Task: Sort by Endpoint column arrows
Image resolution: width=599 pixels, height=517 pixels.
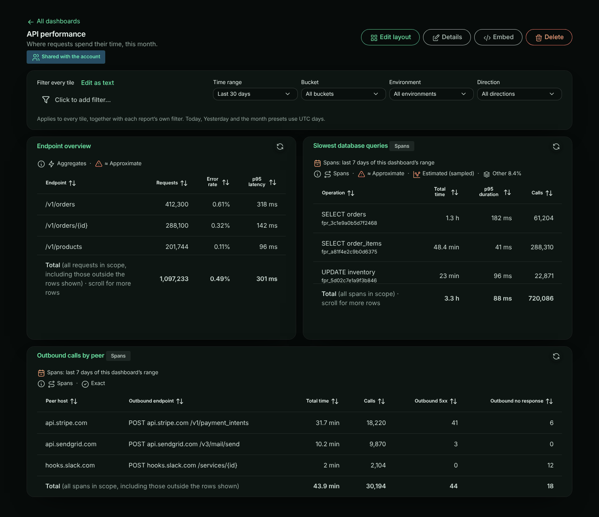Action: 72,183
